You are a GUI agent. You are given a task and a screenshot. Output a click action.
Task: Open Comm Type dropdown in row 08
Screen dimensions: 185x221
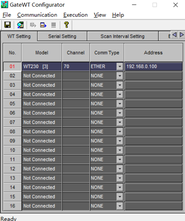point(120,132)
